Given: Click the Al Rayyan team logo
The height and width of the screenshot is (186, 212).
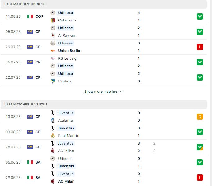Looking at the screenshot, I should point(53,35).
